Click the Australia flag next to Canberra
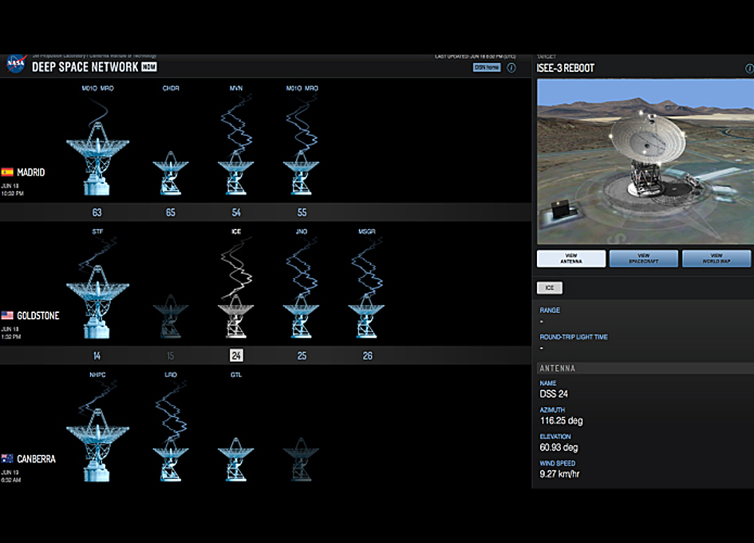The image size is (754, 543). (7, 458)
